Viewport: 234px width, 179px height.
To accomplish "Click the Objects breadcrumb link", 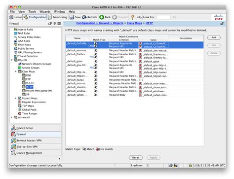I will tap(118, 23).
